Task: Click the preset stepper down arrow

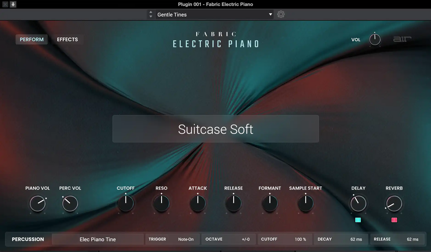Action: (151, 16)
